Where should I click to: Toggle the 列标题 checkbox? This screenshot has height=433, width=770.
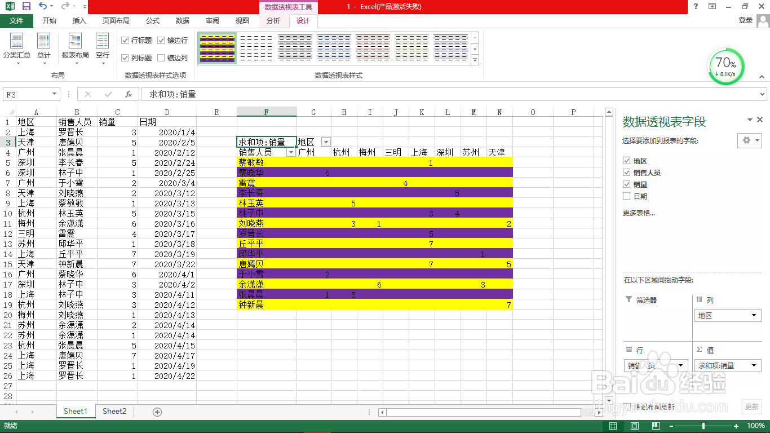125,58
